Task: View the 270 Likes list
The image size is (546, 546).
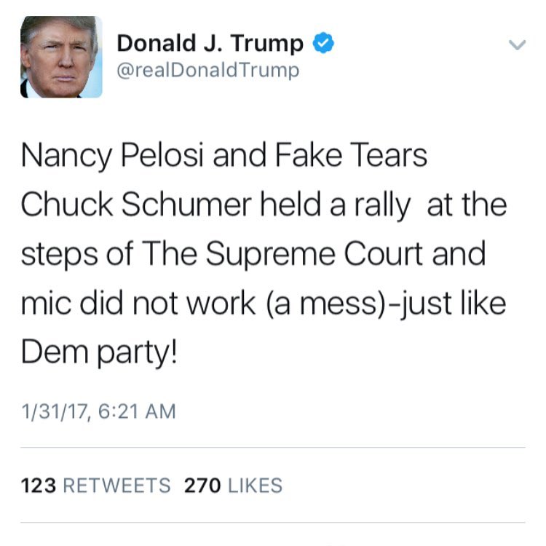Action: tap(233, 486)
